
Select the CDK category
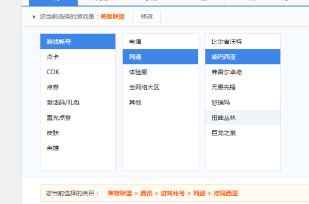point(78,72)
